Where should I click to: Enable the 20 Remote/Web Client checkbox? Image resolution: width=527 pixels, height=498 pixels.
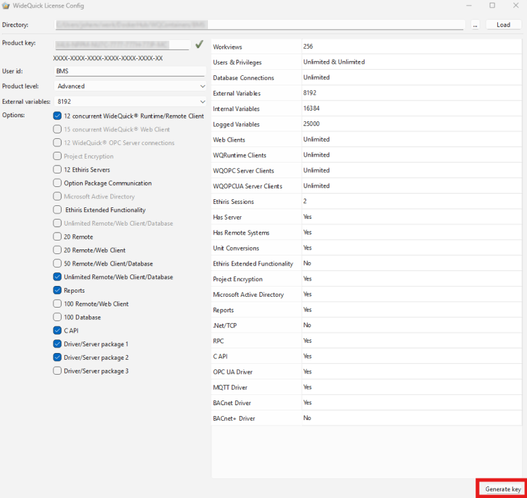[57, 250]
